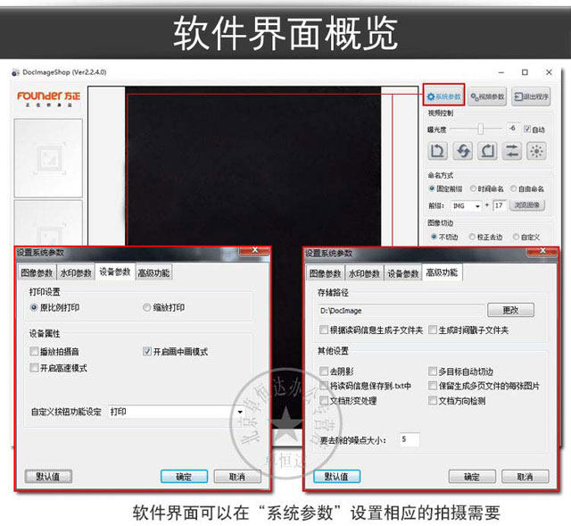
Task: Select 原比例打印 radio button
Action: click(x=34, y=307)
